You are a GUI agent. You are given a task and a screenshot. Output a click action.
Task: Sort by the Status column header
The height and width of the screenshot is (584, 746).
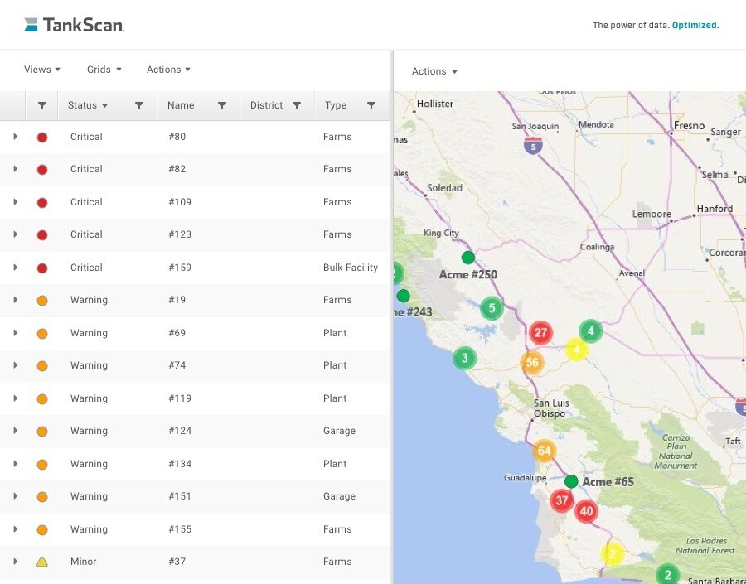pos(87,105)
